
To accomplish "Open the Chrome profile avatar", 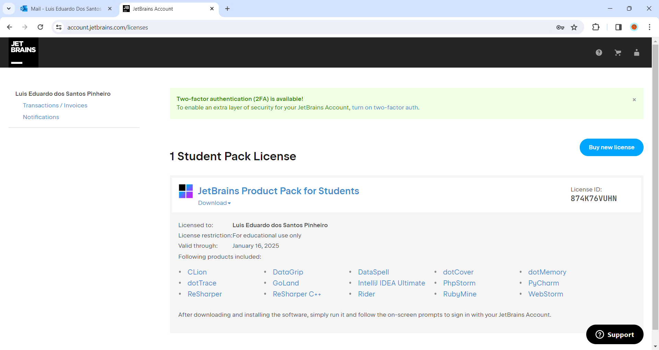I will click(634, 27).
